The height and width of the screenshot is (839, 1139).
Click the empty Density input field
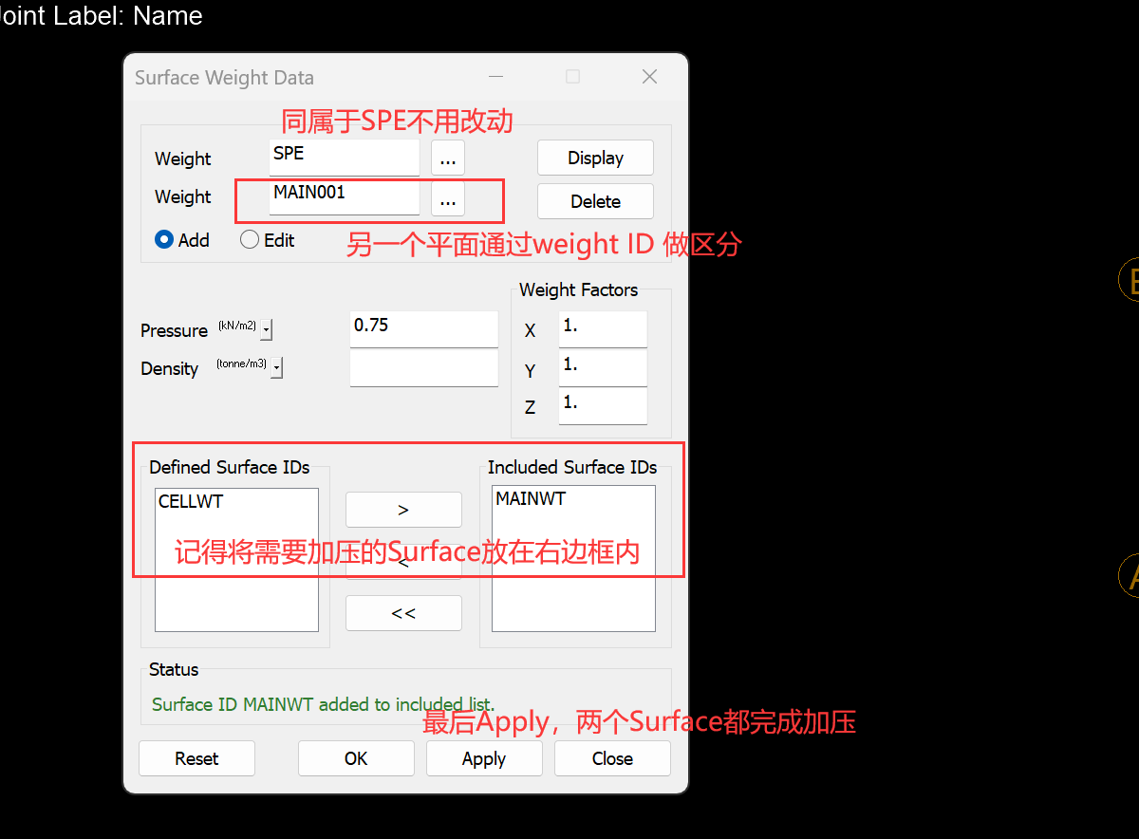pos(423,368)
